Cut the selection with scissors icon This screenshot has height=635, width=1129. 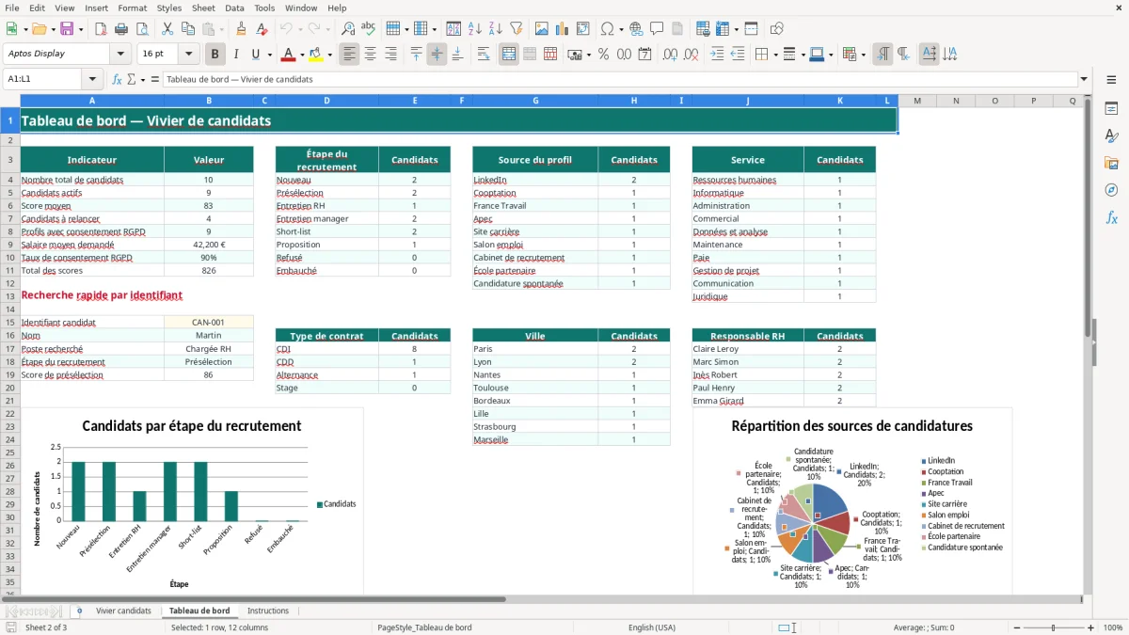pos(167,29)
